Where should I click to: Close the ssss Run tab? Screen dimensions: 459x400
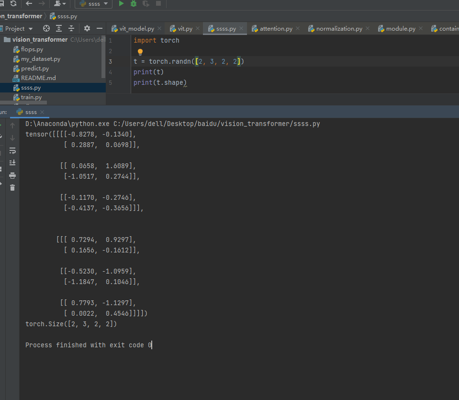42,112
